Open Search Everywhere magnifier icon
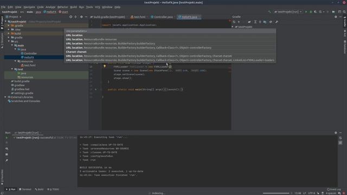The image size is (347, 195). click(x=344, y=12)
